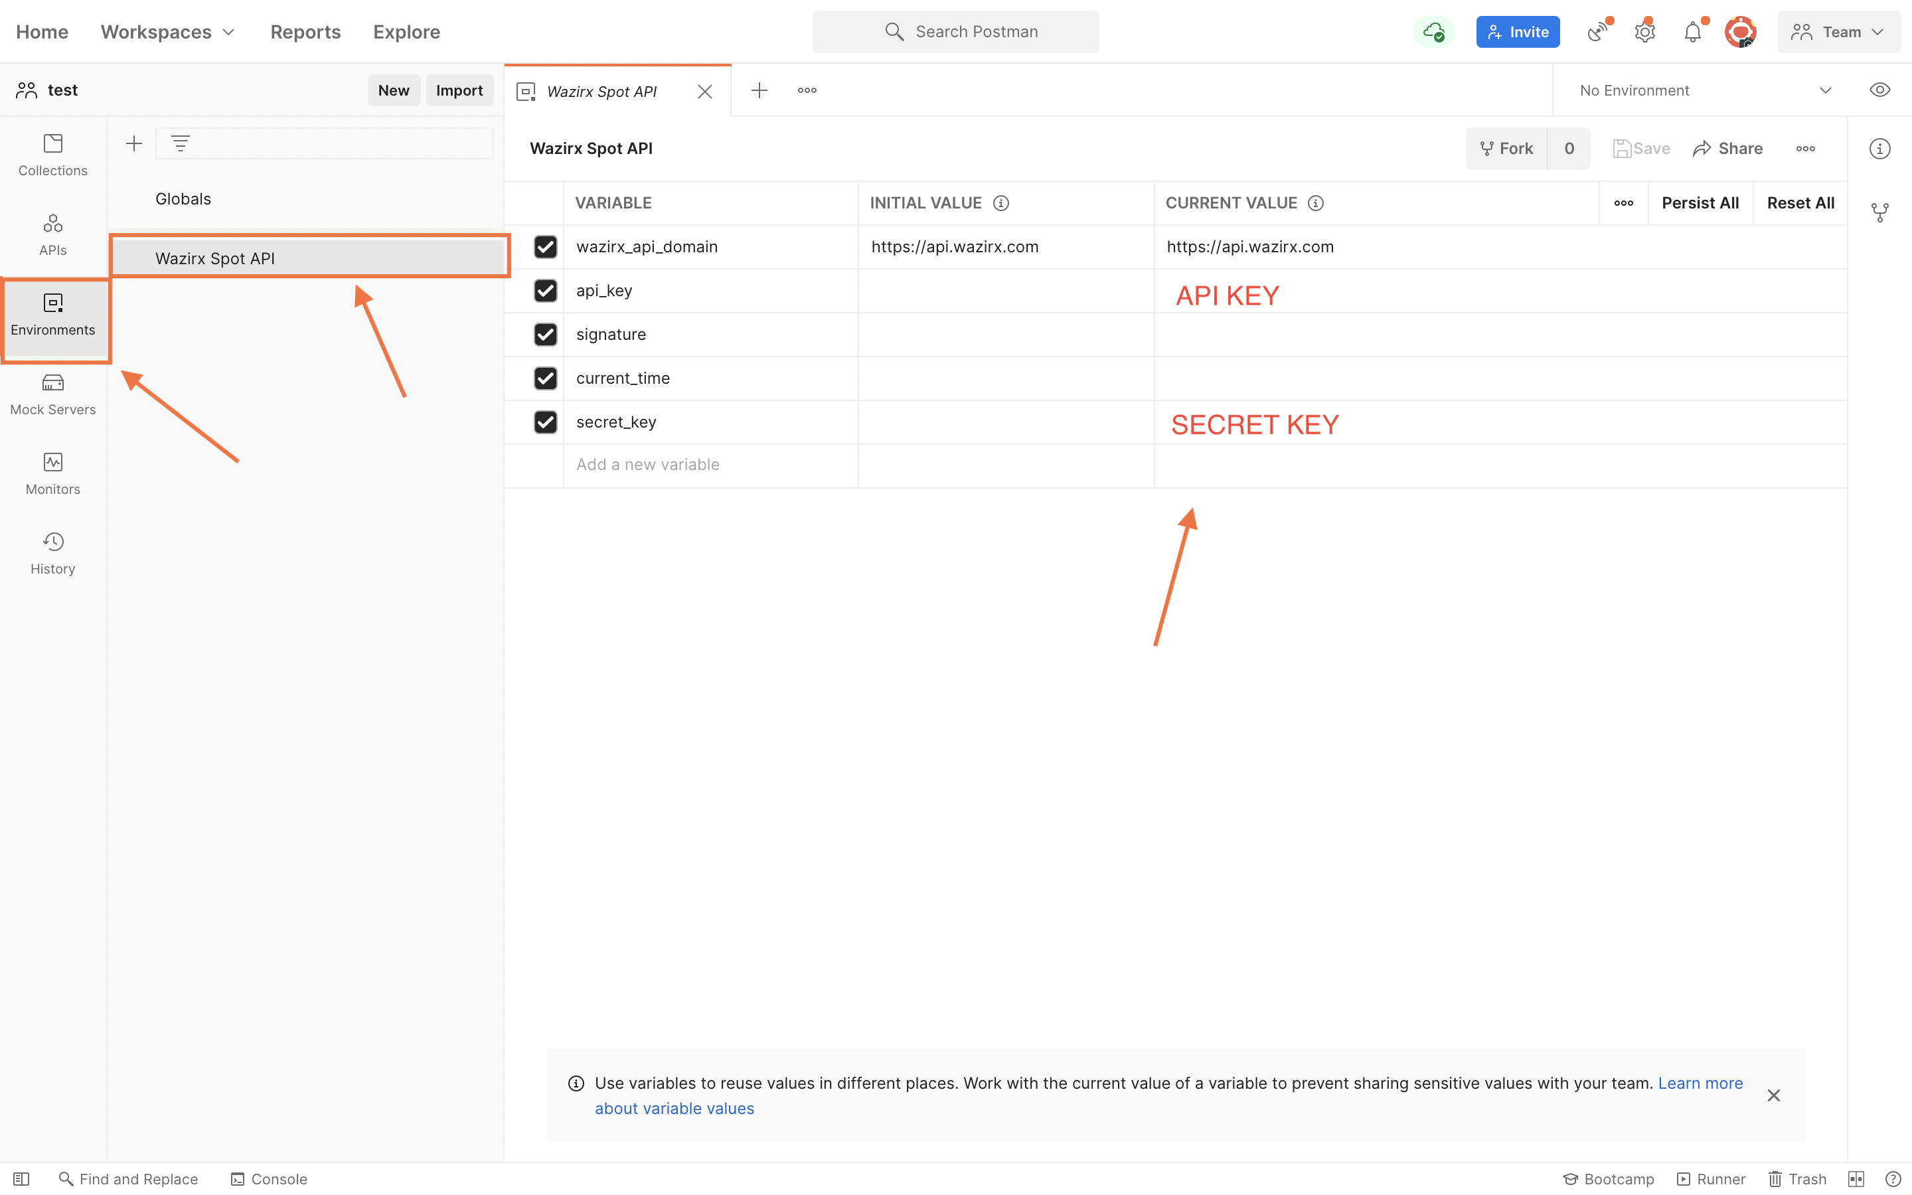This screenshot has width=1912, height=1195.
Task: Open the Monitors sidebar panel
Action: pos(53,474)
